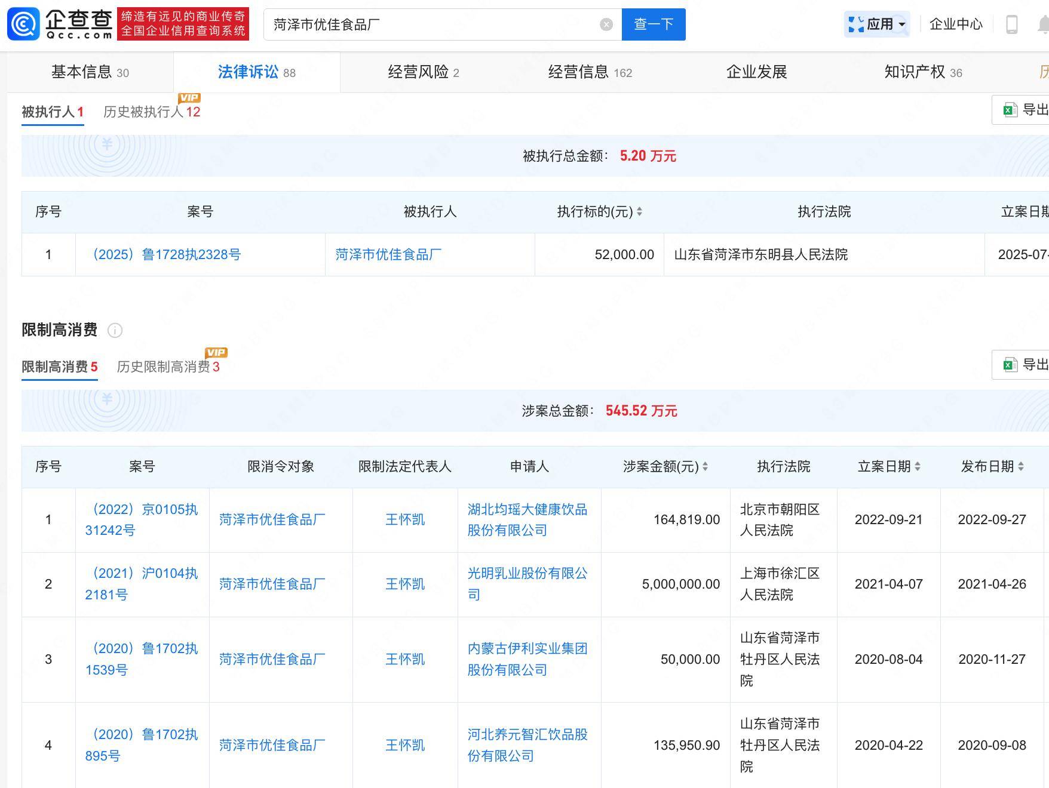Click the VIP badge on 历史被执行人
1049x788 pixels.
[x=190, y=98]
